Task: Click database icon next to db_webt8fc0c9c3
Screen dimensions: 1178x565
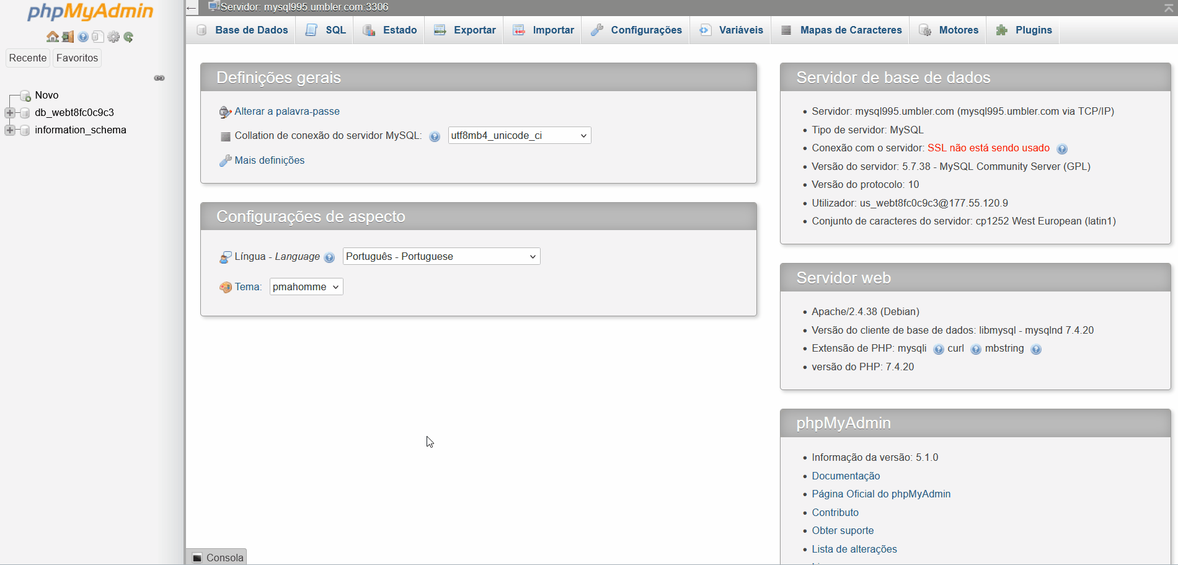Action: coord(25,113)
